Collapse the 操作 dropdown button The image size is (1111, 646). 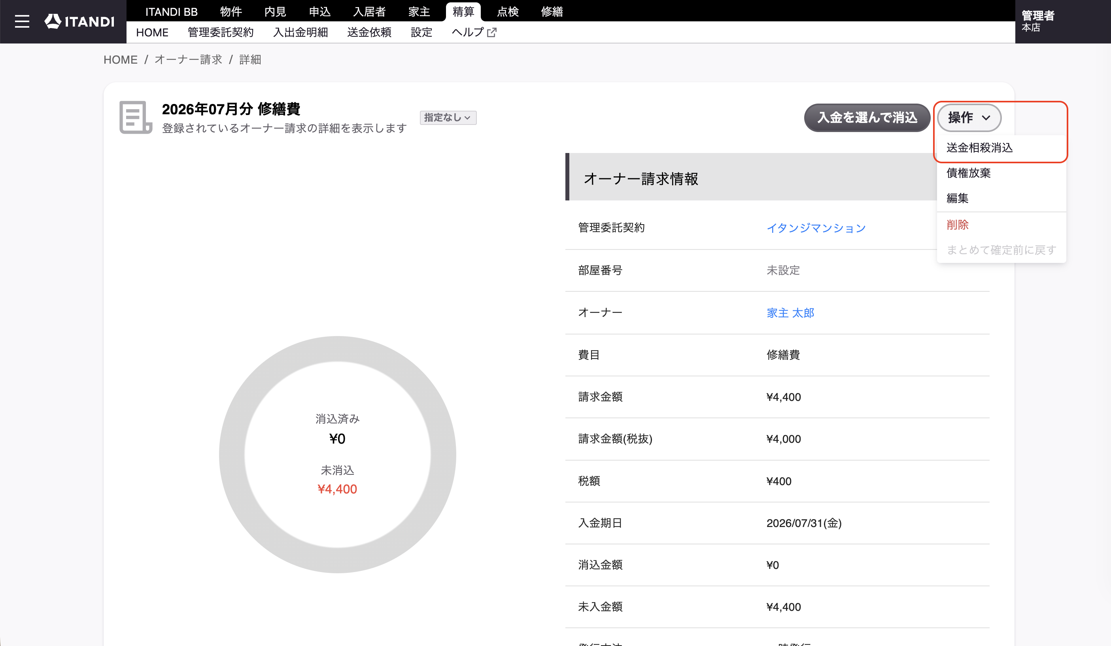click(969, 118)
